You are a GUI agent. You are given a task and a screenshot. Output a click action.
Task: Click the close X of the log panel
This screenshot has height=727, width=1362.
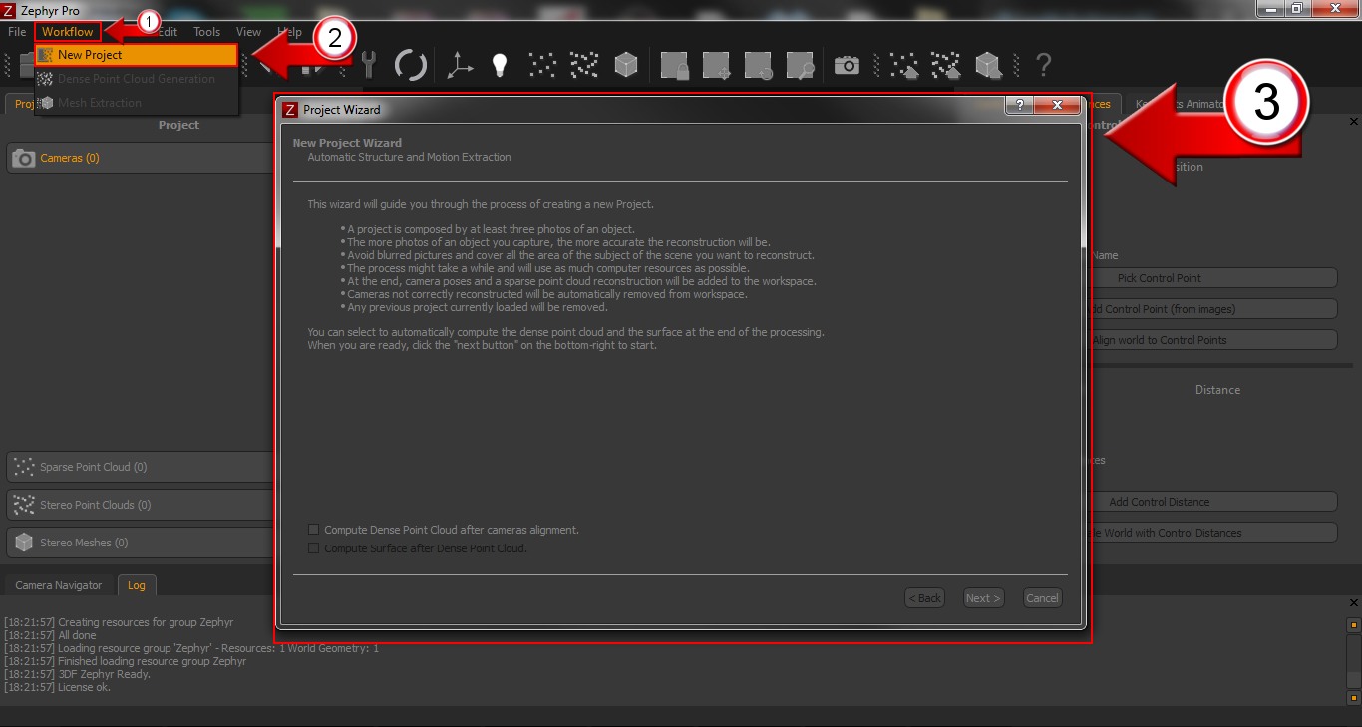coord(1354,603)
